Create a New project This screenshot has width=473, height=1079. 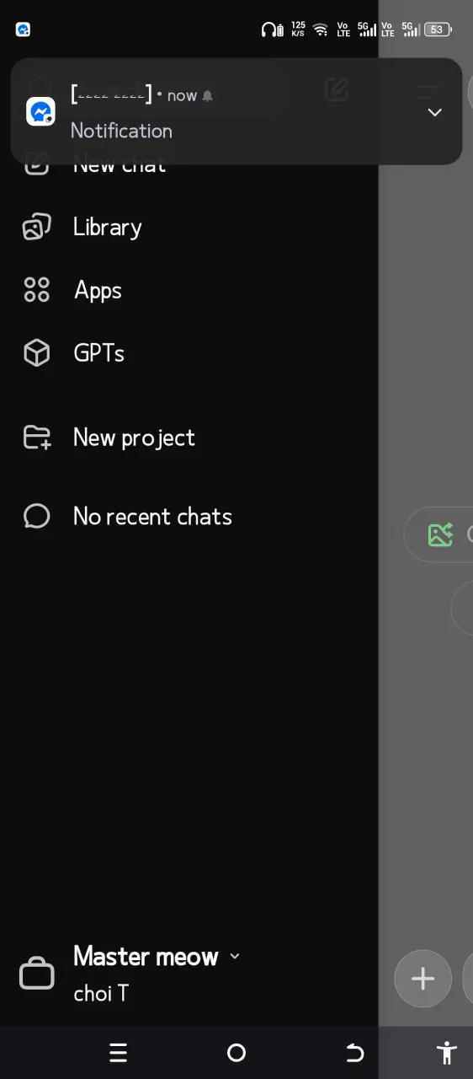(x=134, y=438)
